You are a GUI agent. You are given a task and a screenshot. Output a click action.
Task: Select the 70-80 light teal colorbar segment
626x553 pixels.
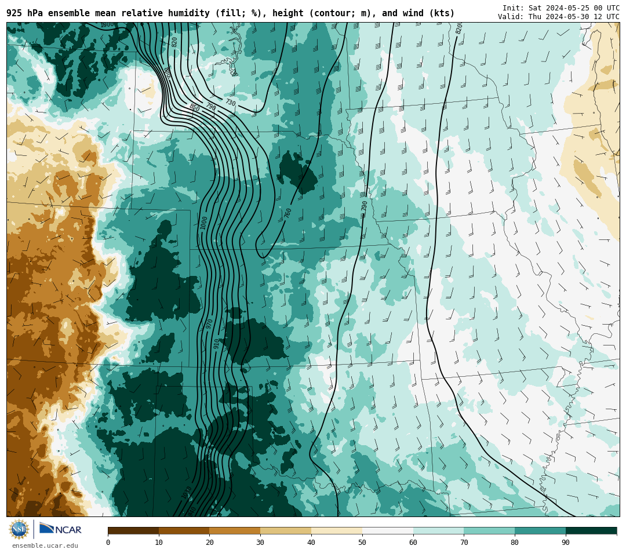pyautogui.click(x=489, y=530)
